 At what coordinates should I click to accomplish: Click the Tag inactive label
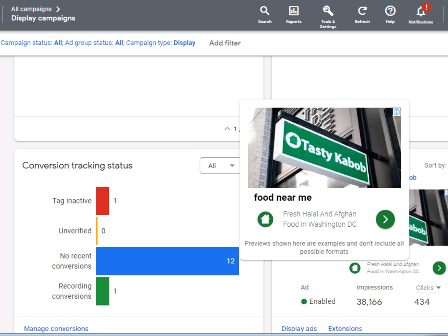(x=72, y=201)
